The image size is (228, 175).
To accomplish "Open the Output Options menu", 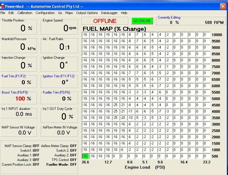I will point(87,13).
